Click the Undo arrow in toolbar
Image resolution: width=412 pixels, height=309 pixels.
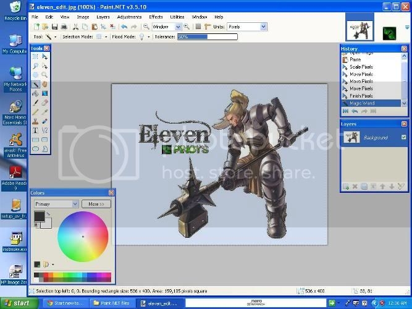pyautogui.click(x=124, y=27)
